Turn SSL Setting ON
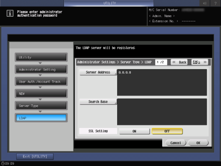 (x=134, y=131)
